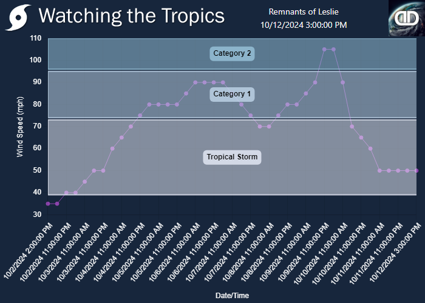
Task: Click the Remnants of Leslie heading
Action: [x=304, y=12]
